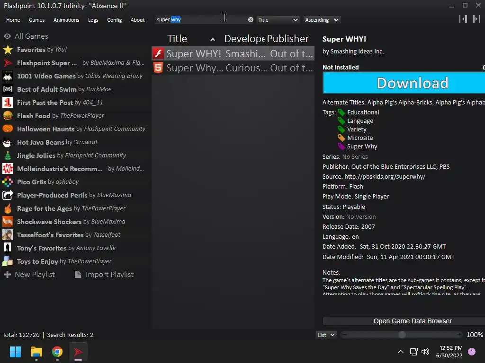This screenshot has height=363, width=485.
Task: Click the volume speaker tray icon
Action: 425,352
